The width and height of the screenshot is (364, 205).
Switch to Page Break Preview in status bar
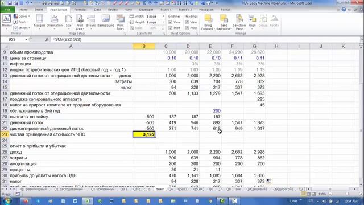point(313,194)
